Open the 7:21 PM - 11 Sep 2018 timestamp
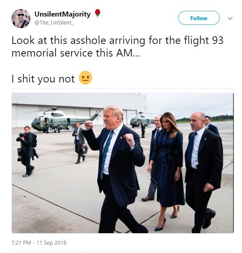Image resolution: width=242 pixels, height=253 pixels. point(39,243)
